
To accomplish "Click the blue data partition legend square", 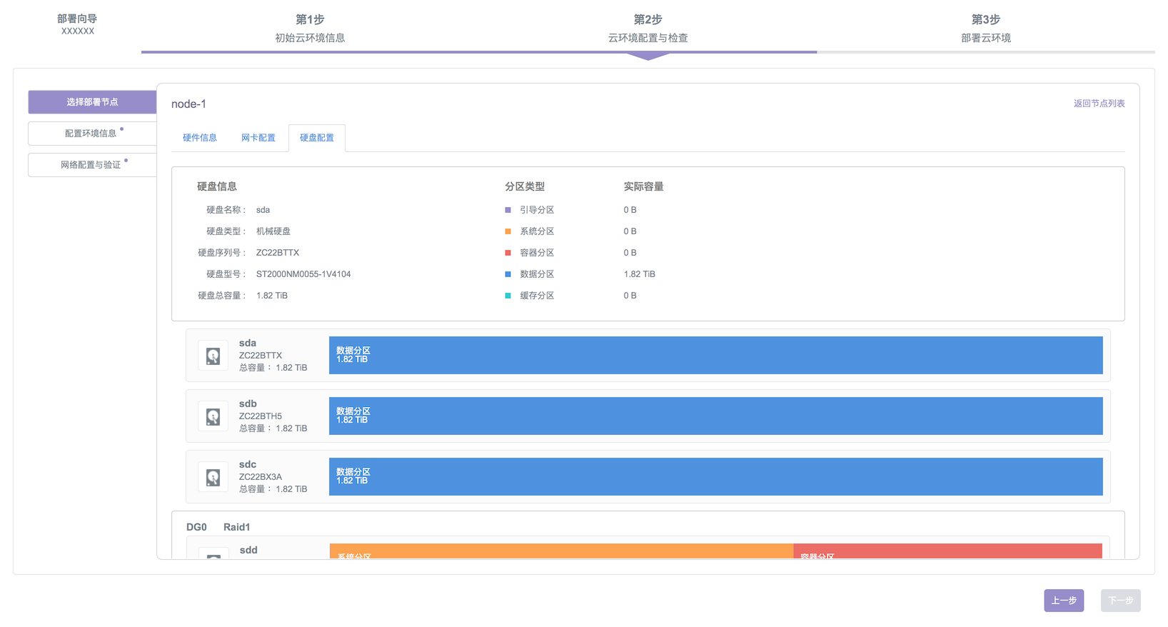I will pos(508,274).
